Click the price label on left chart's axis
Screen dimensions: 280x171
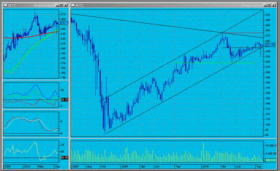click(x=64, y=23)
